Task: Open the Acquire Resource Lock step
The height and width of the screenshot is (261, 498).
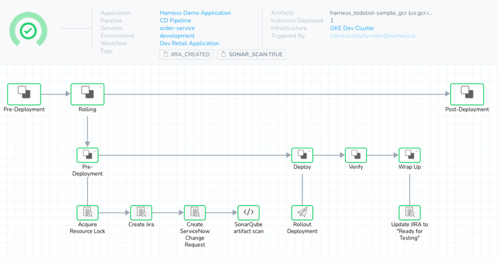Action: click(x=88, y=213)
